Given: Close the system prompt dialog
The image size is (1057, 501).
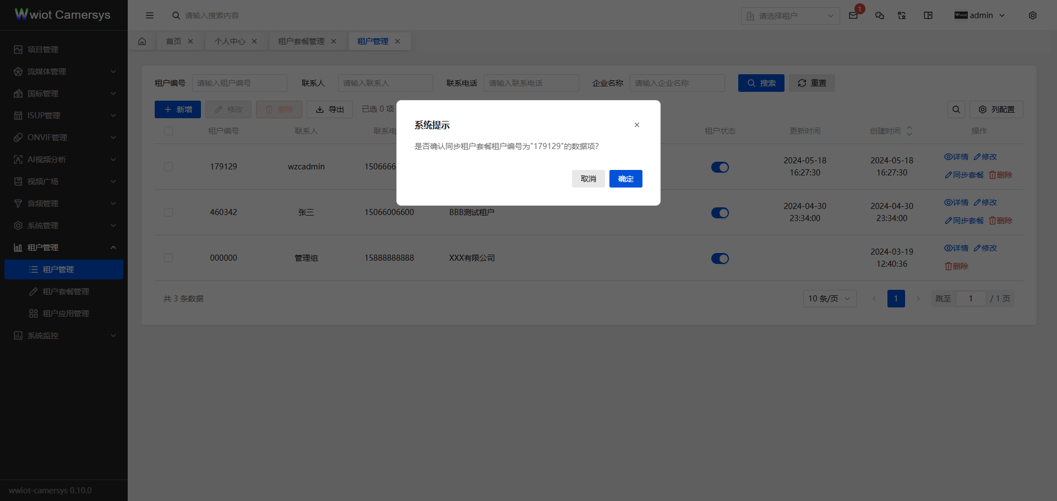Looking at the screenshot, I should 637,125.
